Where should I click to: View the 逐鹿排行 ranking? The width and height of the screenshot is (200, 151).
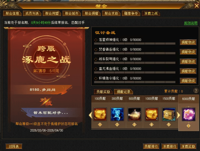pyautogui.click(x=170, y=146)
